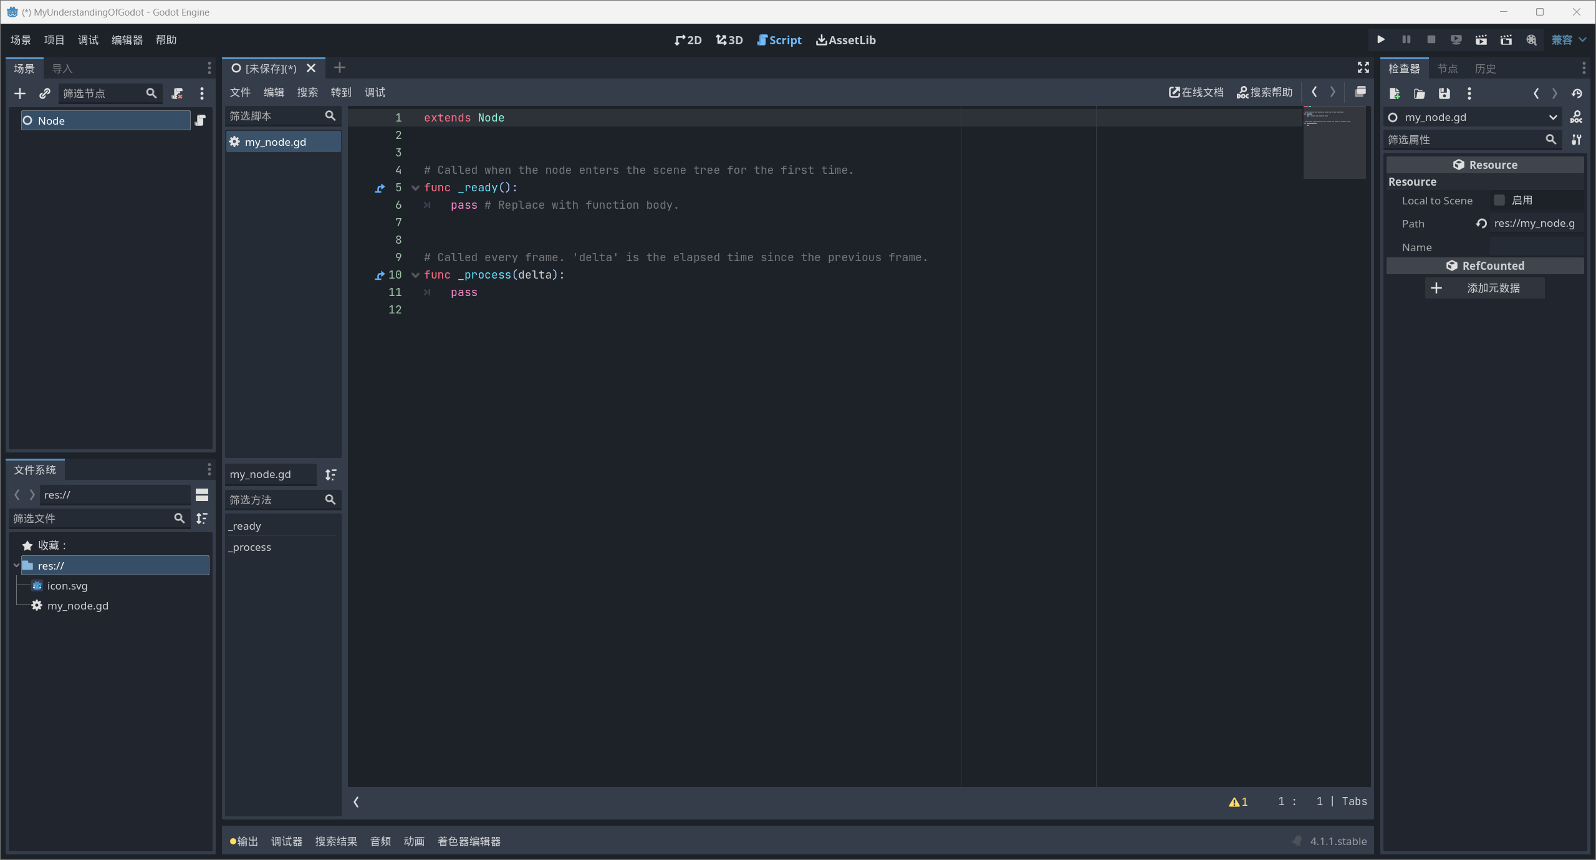Run the current scene icon
The height and width of the screenshot is (860, 1596).
[x=1481, y=40]
